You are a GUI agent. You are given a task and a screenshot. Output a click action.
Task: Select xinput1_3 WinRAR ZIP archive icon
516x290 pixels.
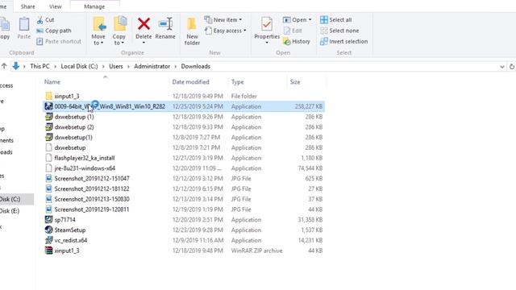coord(48,251)
